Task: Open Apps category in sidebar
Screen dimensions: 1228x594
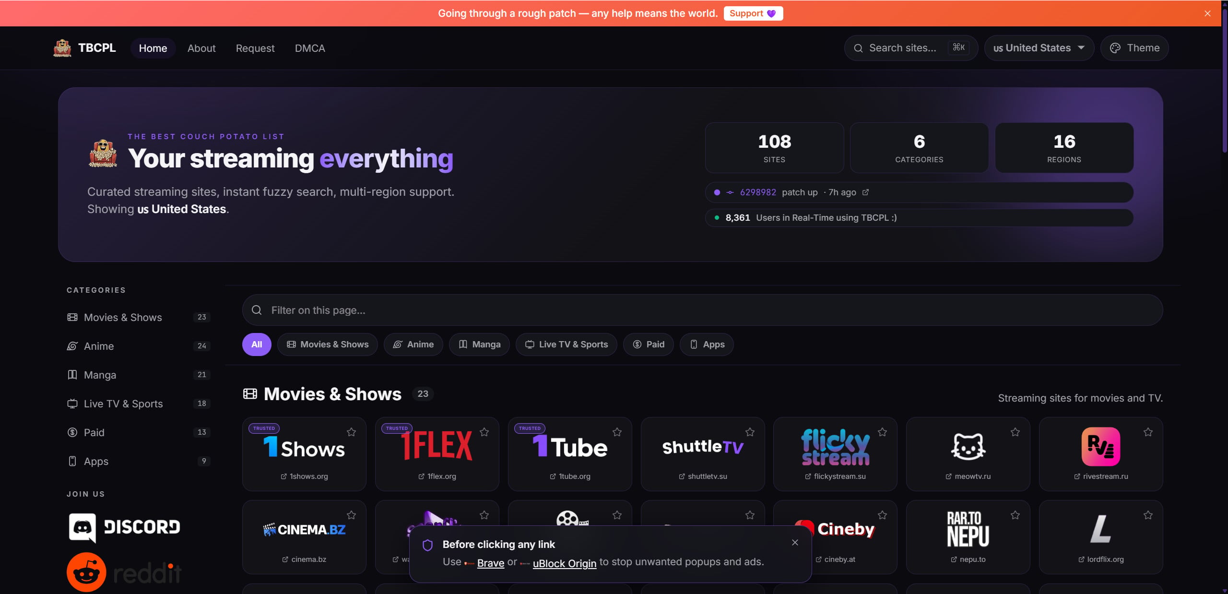Action: 139,461
